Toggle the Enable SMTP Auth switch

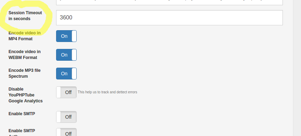pos(66,132)
